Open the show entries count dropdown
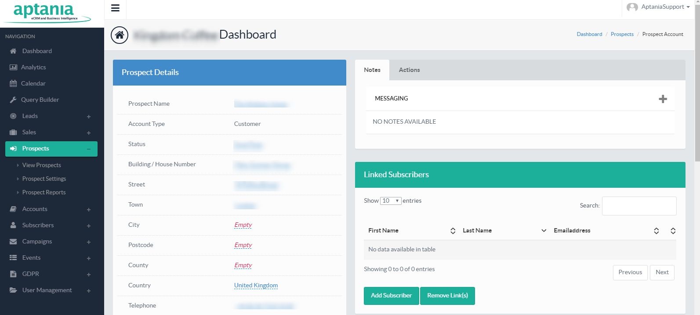 coord(390,201)
